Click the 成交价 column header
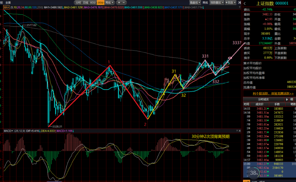The image size is (296, 182). tap(259, 104)
